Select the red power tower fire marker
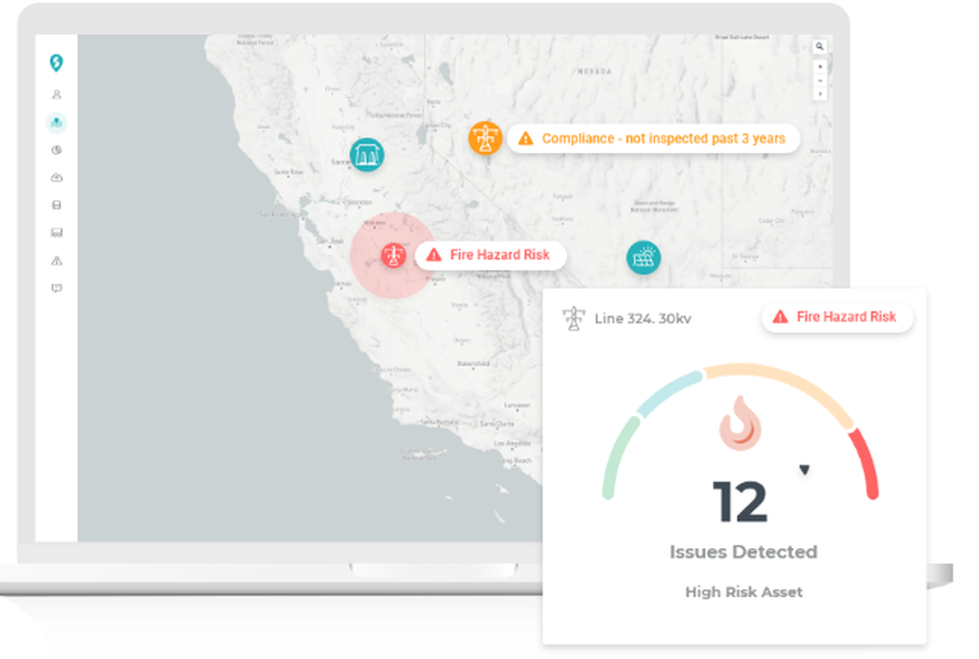 click(x=394, y=255)
